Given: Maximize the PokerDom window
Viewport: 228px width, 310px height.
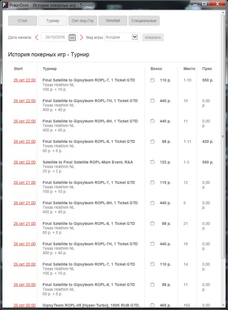Looking at the screenshot, I should 205,4.
